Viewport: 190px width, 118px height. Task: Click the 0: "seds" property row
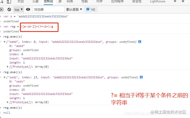click(x=17, y=81)
